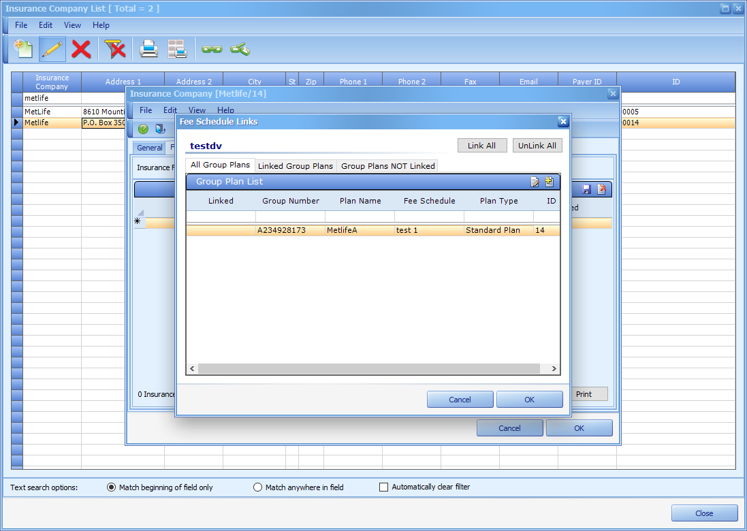Click Linked cell of the A234928173 row
The height and width of the screenshot is (531, 747).
click(x=221, y=230)
